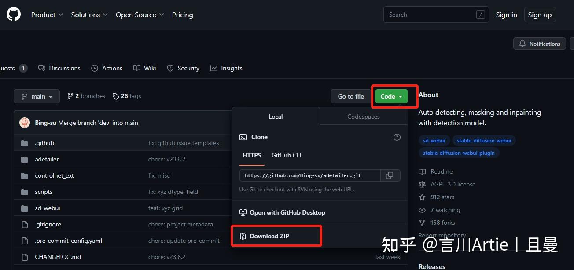Open commit 'chore: project metadata'
574x270 pixels.
pos(180,224)
